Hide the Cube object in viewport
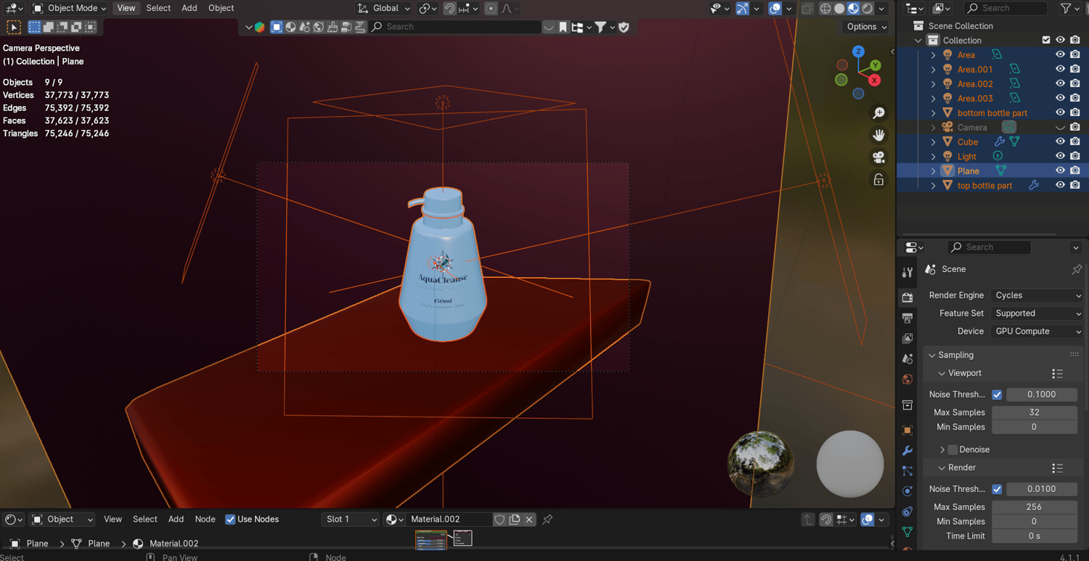 point(1060,142)
